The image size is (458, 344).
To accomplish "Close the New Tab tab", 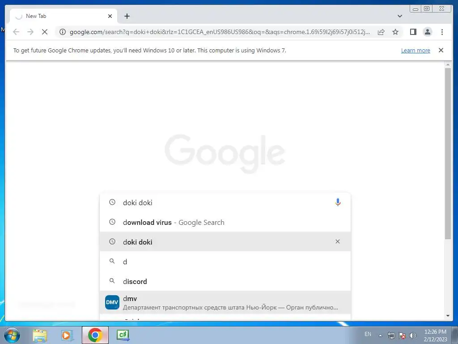I will [110, 16].
